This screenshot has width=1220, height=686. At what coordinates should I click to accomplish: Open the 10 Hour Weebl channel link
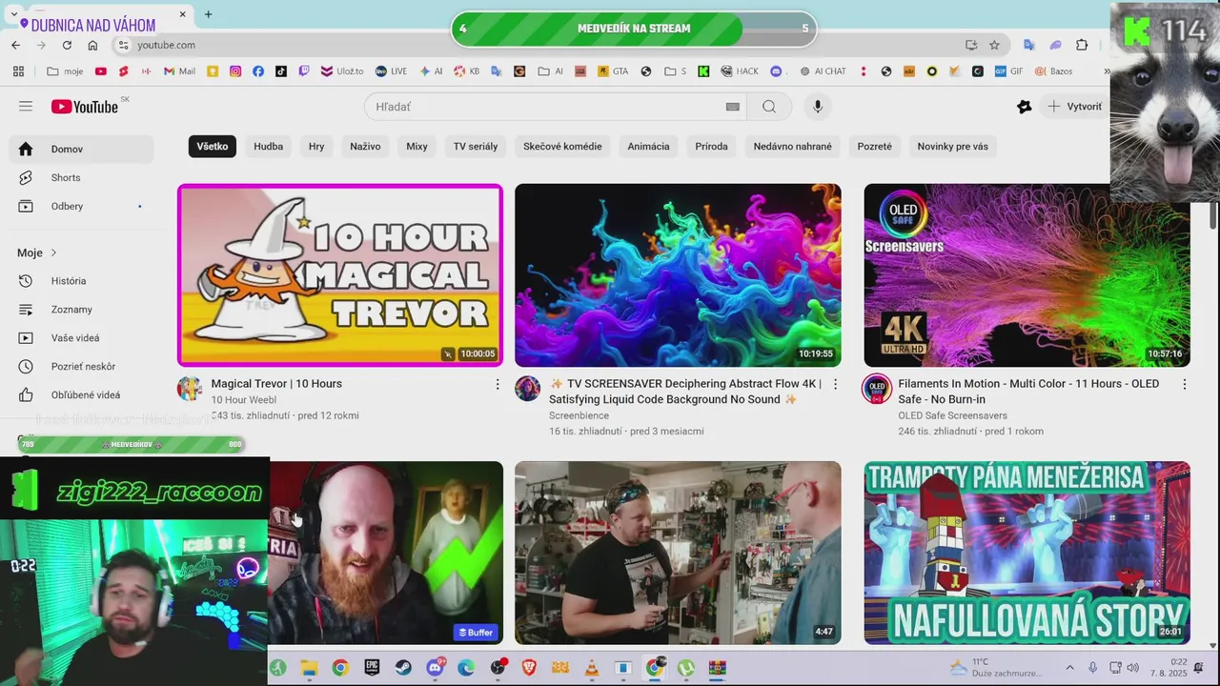[x=243, y=400]
